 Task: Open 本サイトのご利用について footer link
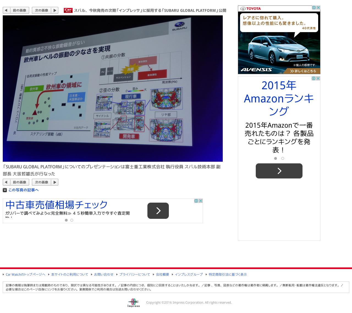click(x=70, y=275)
